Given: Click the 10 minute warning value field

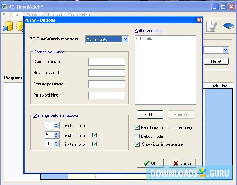Looking at the screenshot, I should [49, 144].
